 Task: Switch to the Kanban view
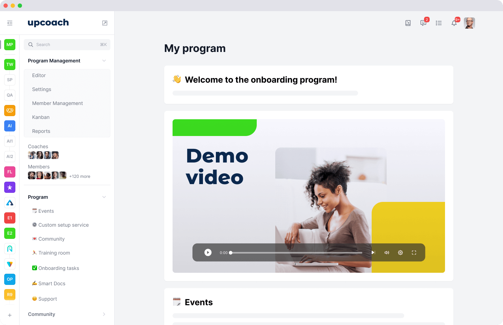tap(41, 117)
